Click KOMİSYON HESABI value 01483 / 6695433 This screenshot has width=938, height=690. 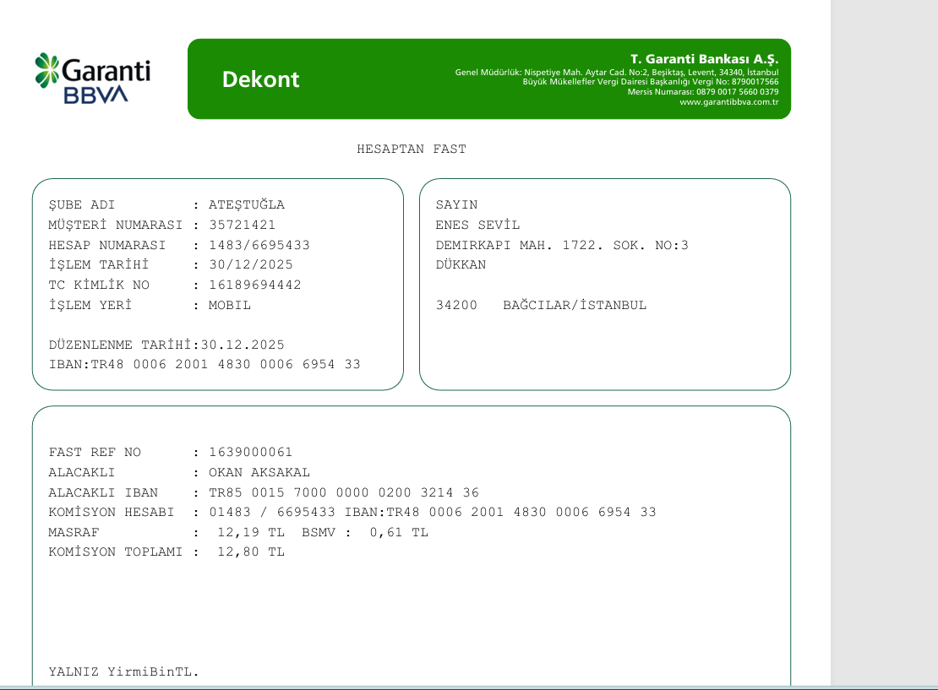click(271, 513)
